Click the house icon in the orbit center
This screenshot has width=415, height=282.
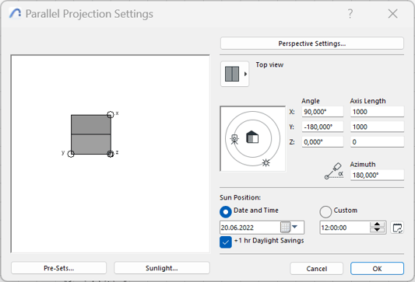click(x=252, y=137)
